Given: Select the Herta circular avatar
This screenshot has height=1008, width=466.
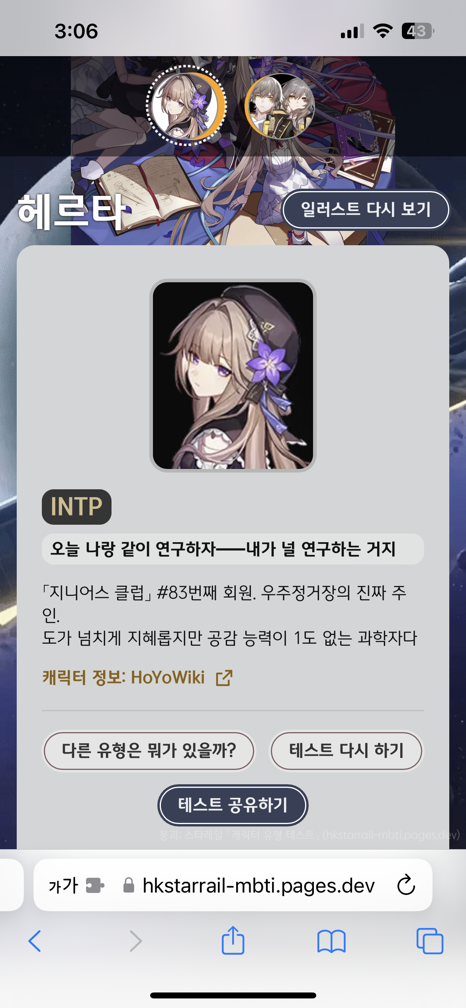Looking at the screenshot, I should (186, 106).
